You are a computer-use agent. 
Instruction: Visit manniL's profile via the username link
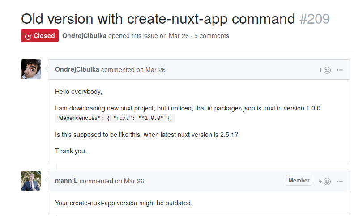66,181
